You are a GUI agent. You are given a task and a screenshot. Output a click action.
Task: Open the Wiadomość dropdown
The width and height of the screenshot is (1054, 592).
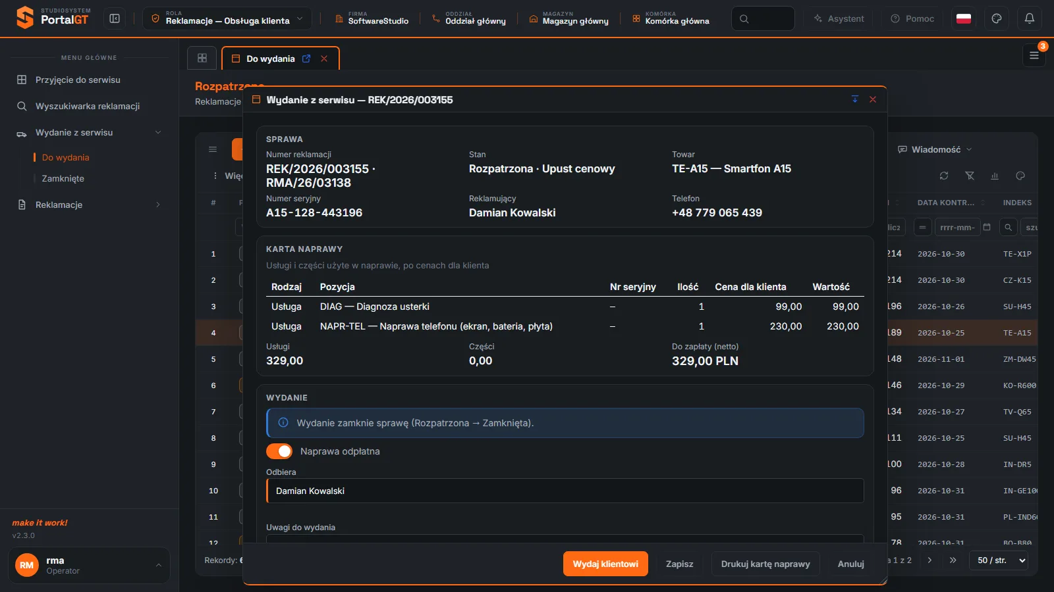click(935, 149)
